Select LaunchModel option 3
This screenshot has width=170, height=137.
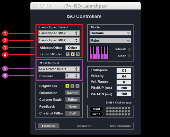point(78,54)
